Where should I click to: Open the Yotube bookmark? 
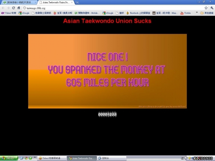tap(185, 13)
